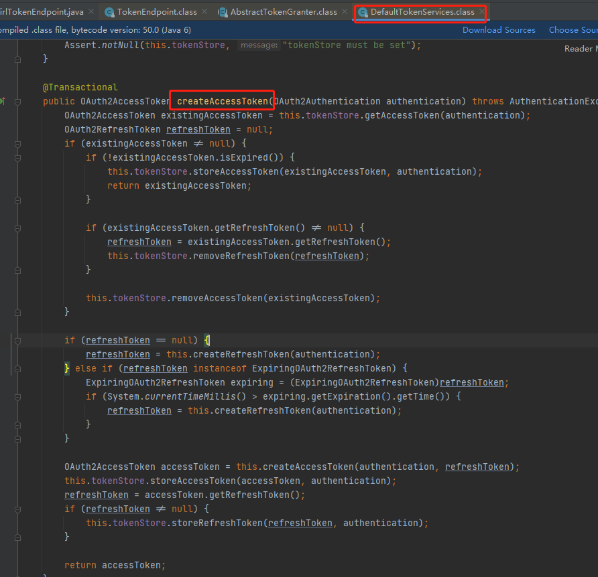The width and height of the screenshot is (598, 577).
Task: Close the AbstractTokenGranter.class tab
Action: (345, 12)
